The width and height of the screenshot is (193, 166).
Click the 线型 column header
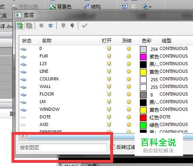(x=176, y=40)
